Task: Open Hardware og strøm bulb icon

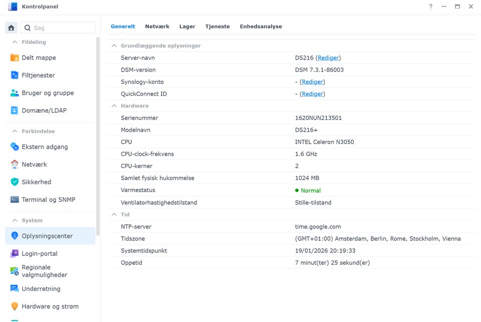Action: pos(15,306)
